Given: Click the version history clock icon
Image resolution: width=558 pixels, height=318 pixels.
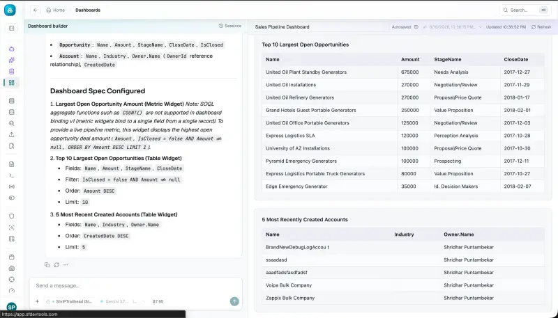Looking at the screenshot, I should [x=416, y=27].
